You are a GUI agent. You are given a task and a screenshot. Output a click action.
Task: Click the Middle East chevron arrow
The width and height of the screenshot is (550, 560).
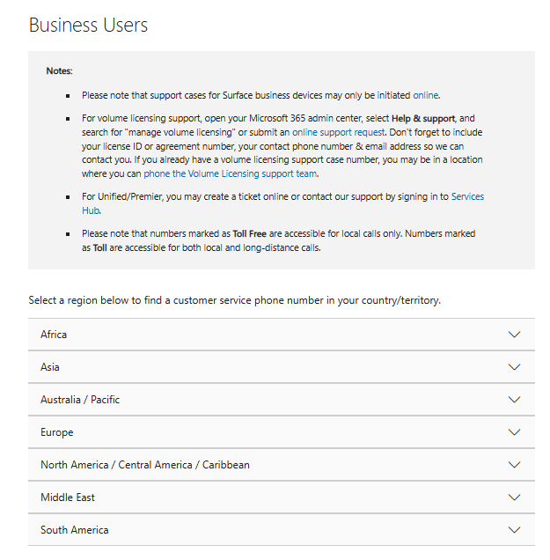pos(514,497)
